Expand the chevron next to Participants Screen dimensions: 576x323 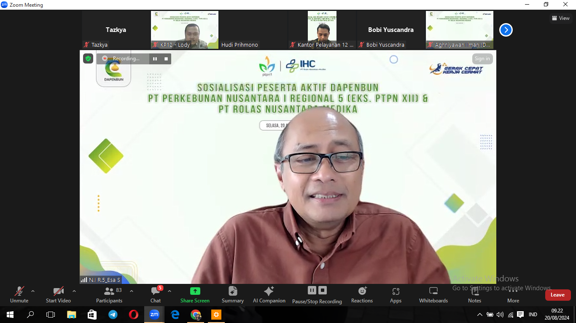pyautogui.click(x=132, y=291)
